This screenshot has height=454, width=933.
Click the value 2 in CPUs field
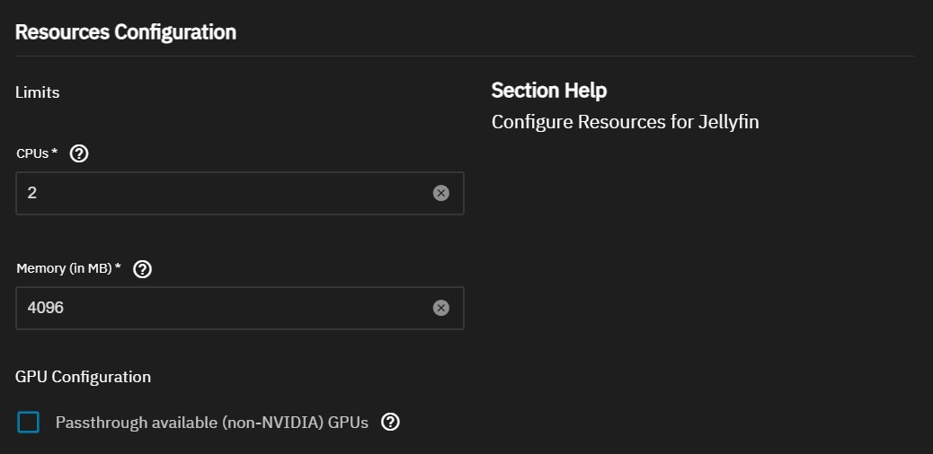pos(32,193)
